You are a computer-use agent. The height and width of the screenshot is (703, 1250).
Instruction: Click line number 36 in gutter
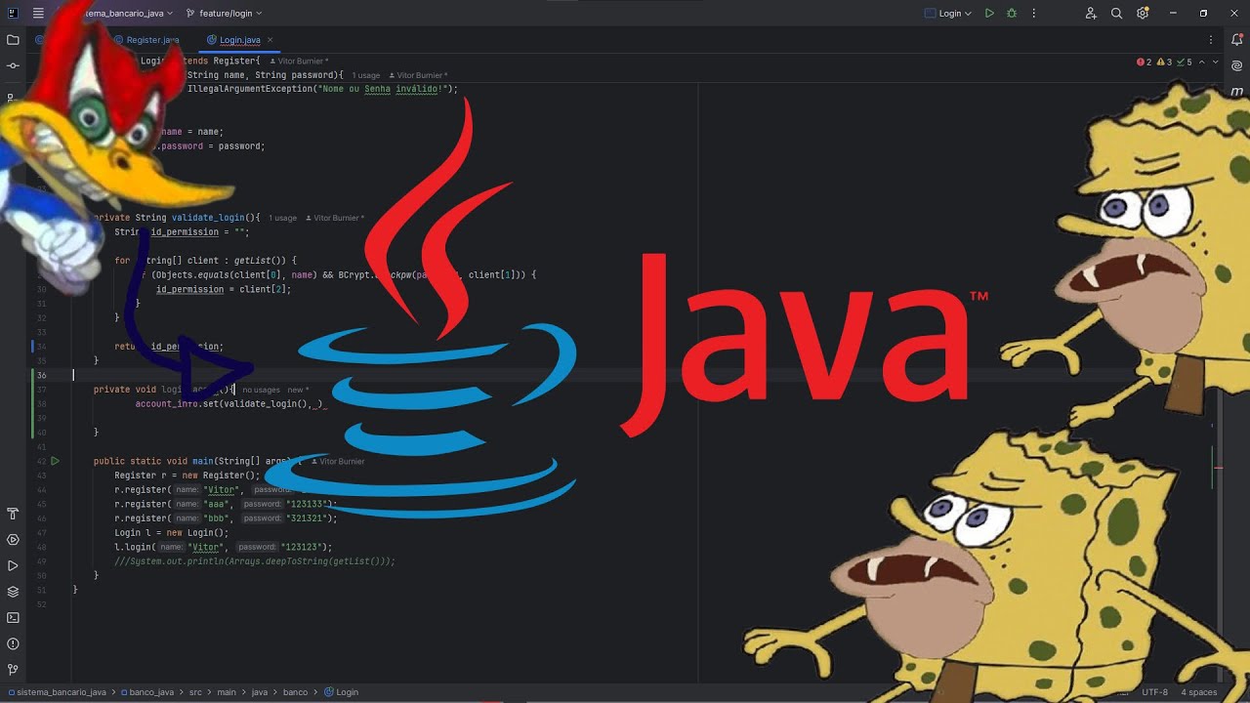tap(42, 375)
